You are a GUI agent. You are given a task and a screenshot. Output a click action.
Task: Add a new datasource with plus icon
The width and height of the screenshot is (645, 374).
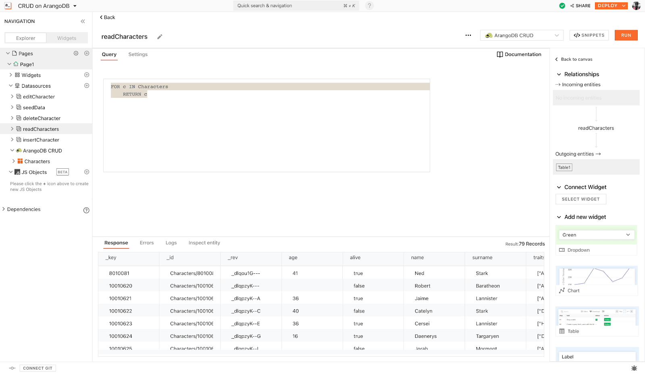pyautogui.click(x=87, y=86)
